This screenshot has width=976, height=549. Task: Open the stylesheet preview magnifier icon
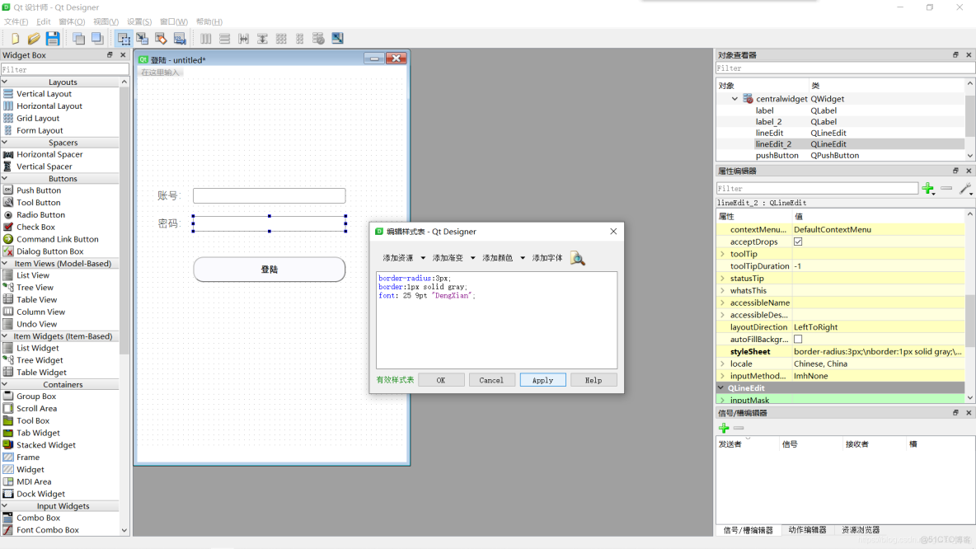click(x=578, y=258)
